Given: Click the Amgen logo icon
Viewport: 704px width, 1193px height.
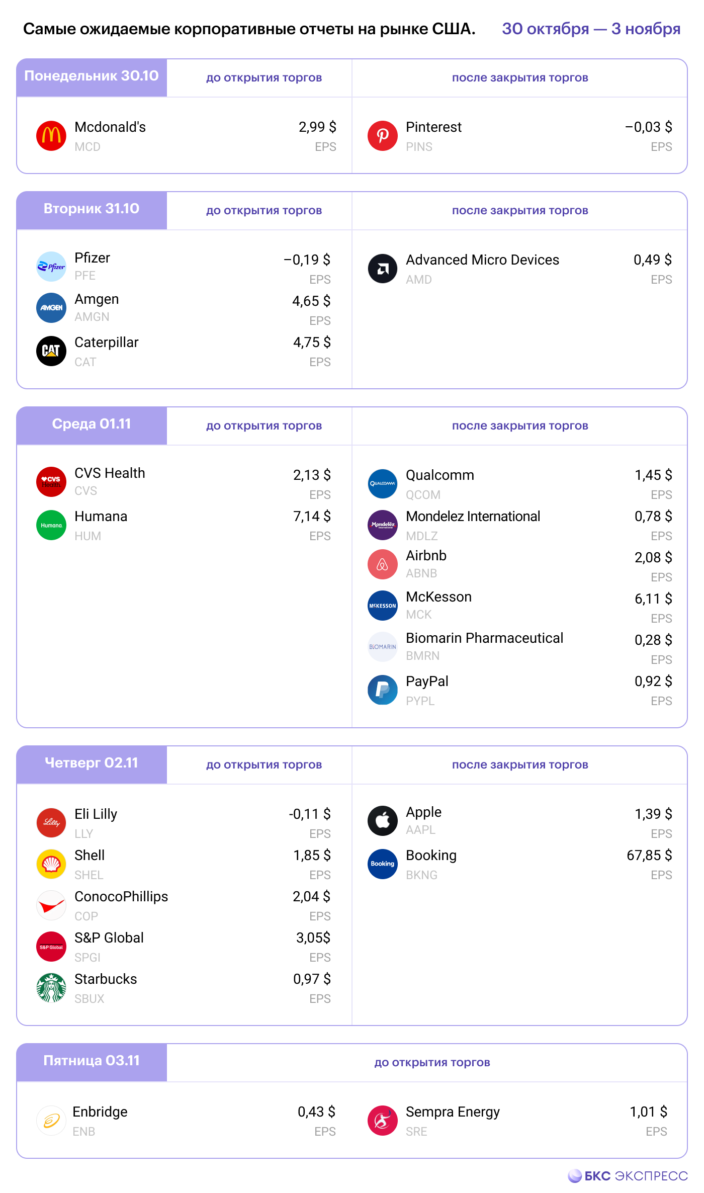Looking at the screenshot, I should click(51, 308).
